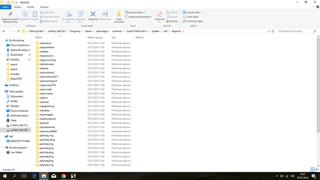
Task: Open Lokálny disk (C:) in sidebar
Action: point(19,125)
